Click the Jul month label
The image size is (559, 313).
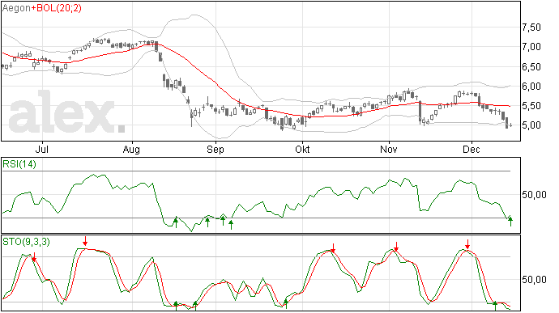click(x=42, y=149)
